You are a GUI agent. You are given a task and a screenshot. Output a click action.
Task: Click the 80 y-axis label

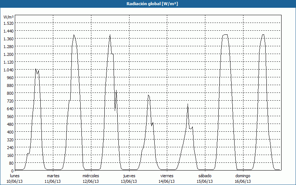pyautogui.click(x=11, y=163)
